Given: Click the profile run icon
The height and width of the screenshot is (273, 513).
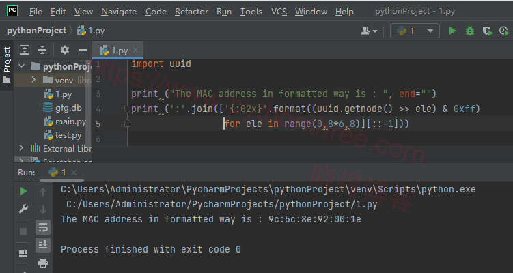Looking at the screenshot, I should [504, 31].
